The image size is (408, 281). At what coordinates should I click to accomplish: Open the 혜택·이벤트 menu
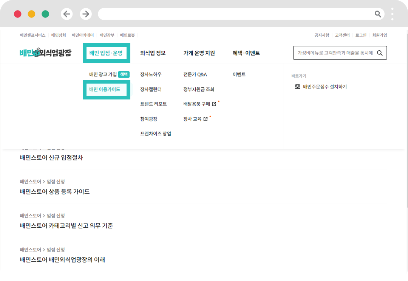pyautogui.click(x=246, y=53)
